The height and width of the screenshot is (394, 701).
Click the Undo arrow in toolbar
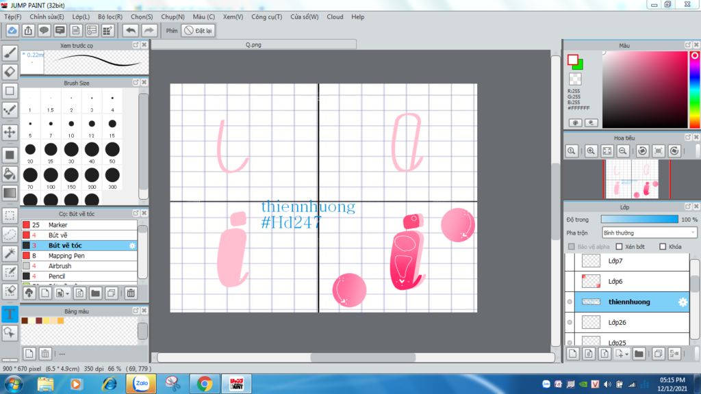[x=131, y=30]
